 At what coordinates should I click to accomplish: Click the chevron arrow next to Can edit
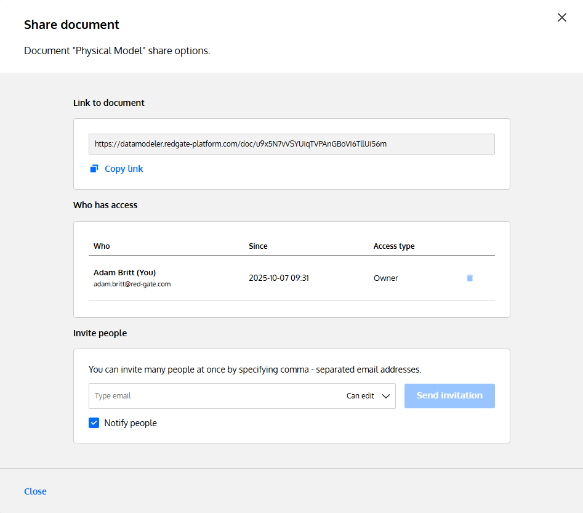[x=386, y=396]
